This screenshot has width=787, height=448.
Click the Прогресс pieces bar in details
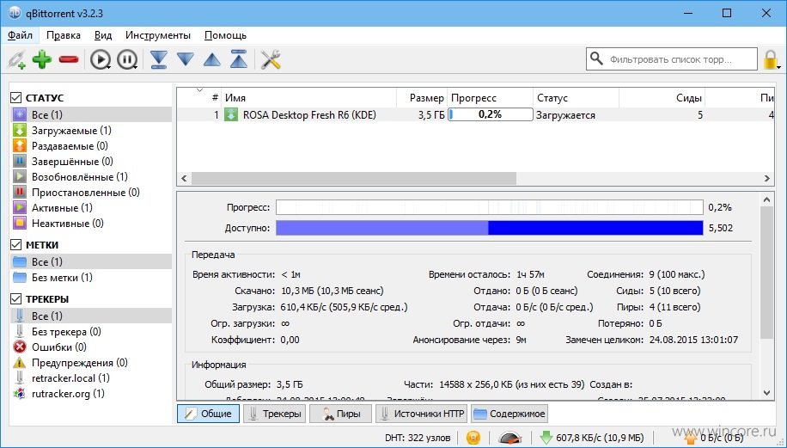click(490, 207)
